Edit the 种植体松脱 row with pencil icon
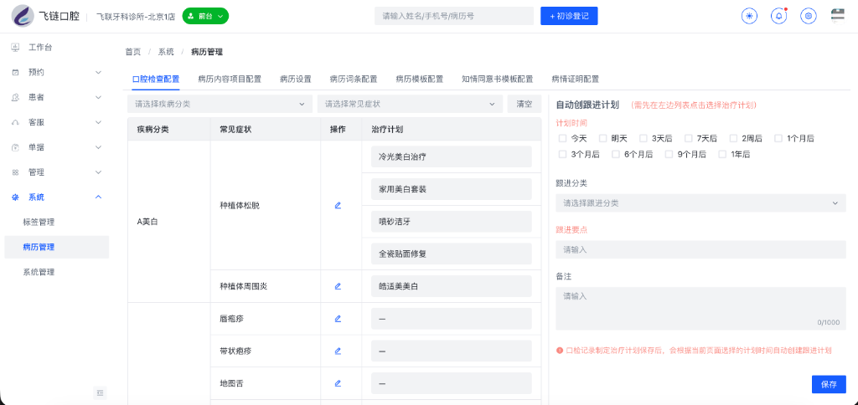 tap(338, 206)
